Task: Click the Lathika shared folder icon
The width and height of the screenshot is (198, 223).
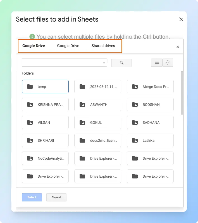Action: [x=135, y=140]
